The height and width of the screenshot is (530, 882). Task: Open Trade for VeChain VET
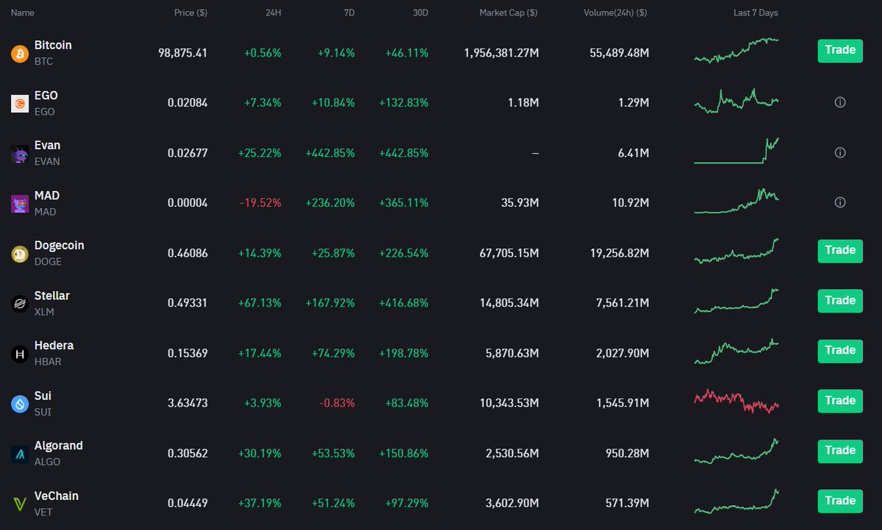pos(840,501)
